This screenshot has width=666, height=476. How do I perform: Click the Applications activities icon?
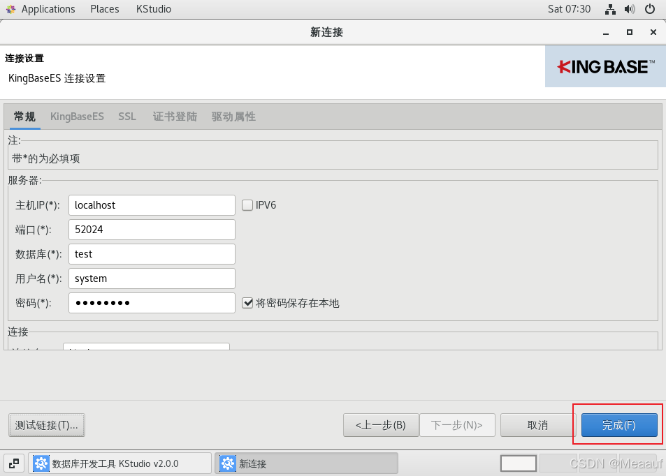(x=10, y=9)
